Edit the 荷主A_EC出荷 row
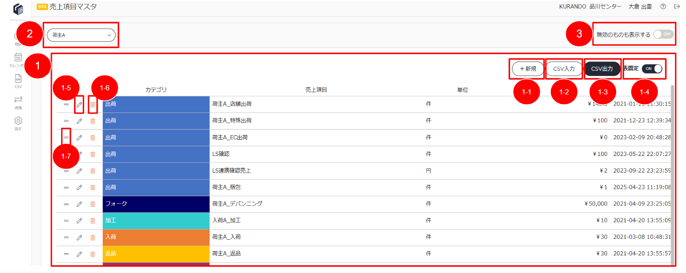This screenshot has width=686, height=273. click(x=79, y=138)
